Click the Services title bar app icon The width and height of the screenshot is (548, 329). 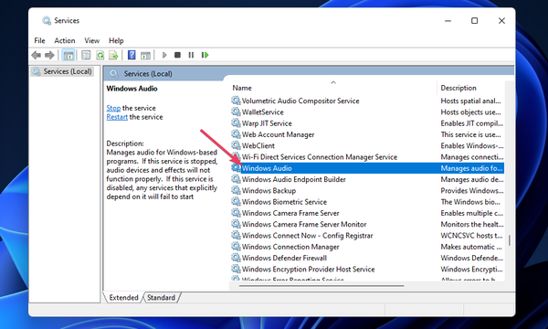[47, 21]
